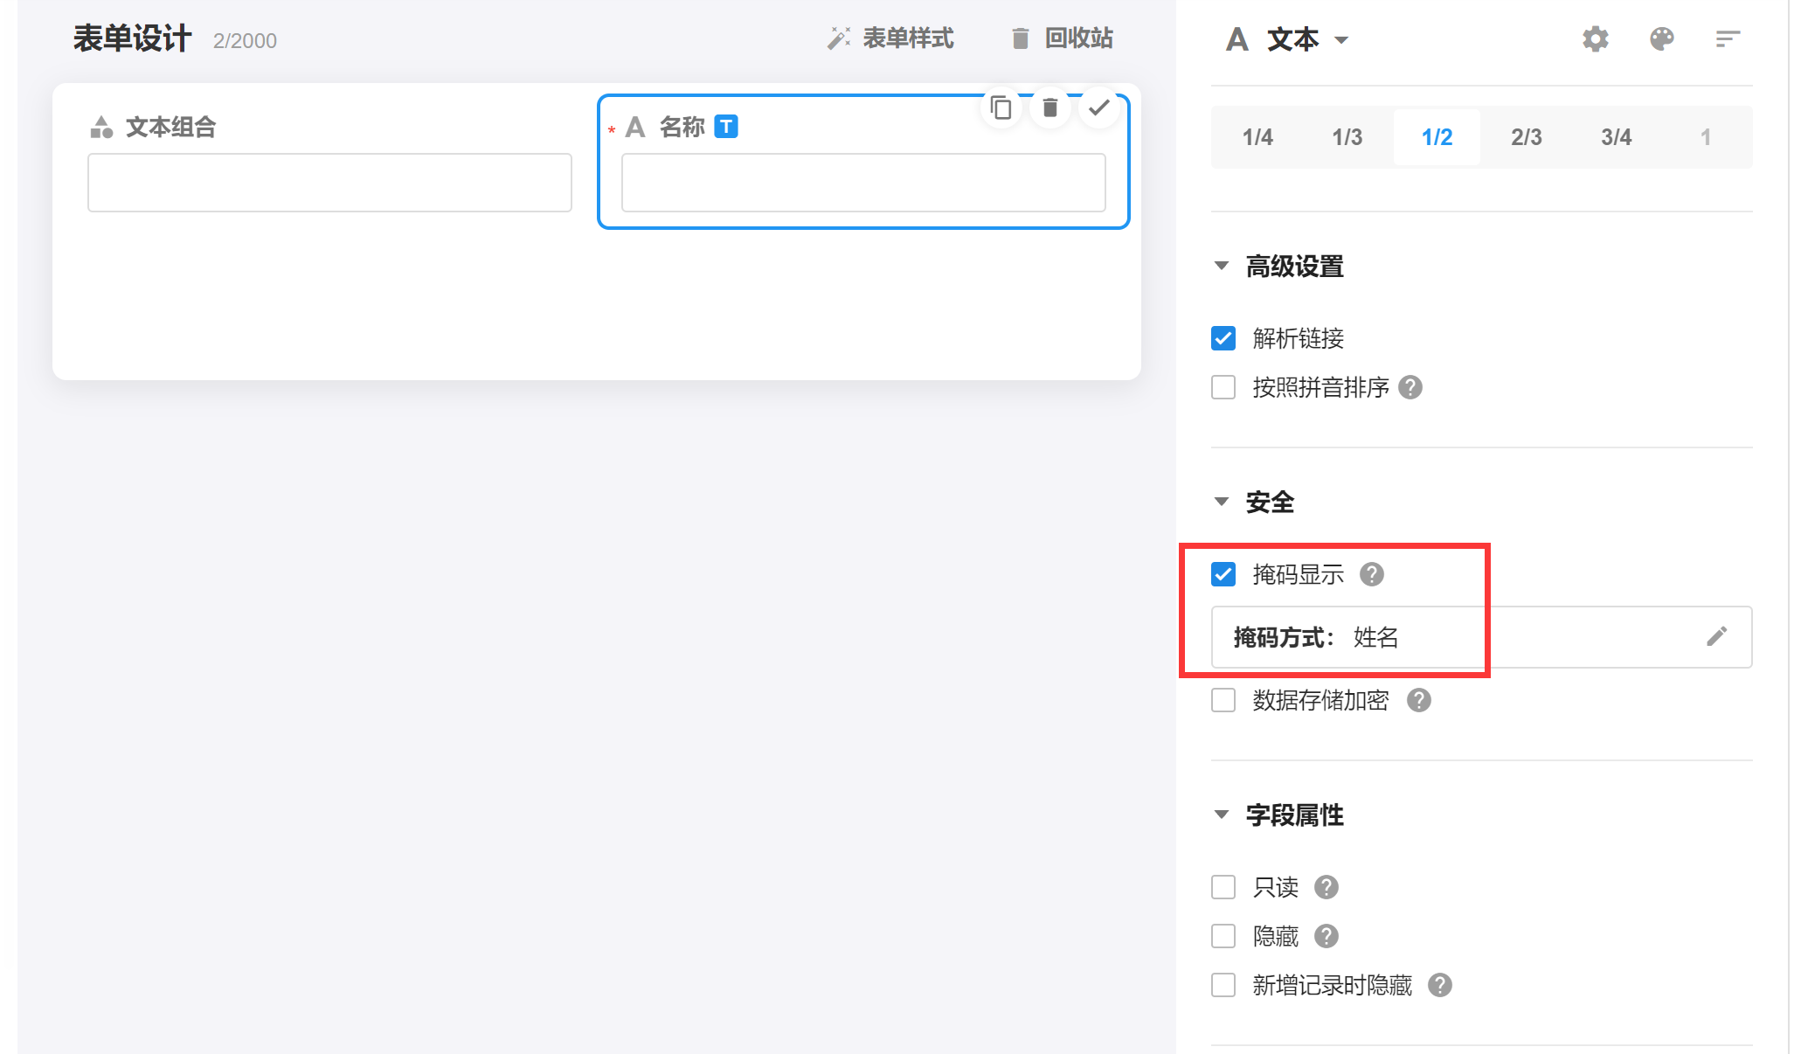Enable 数据存储加密 checkbox
Screen dimensions: 1801x1054
(1223, 700)
